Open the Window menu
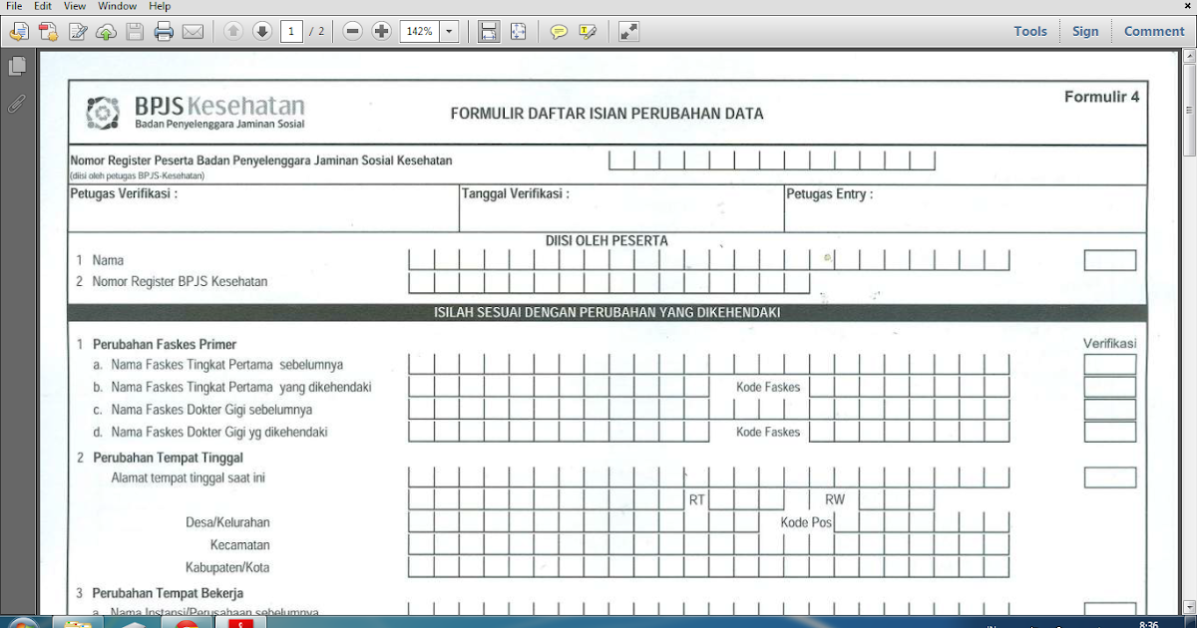1197x628 pixels. point(118,6)
